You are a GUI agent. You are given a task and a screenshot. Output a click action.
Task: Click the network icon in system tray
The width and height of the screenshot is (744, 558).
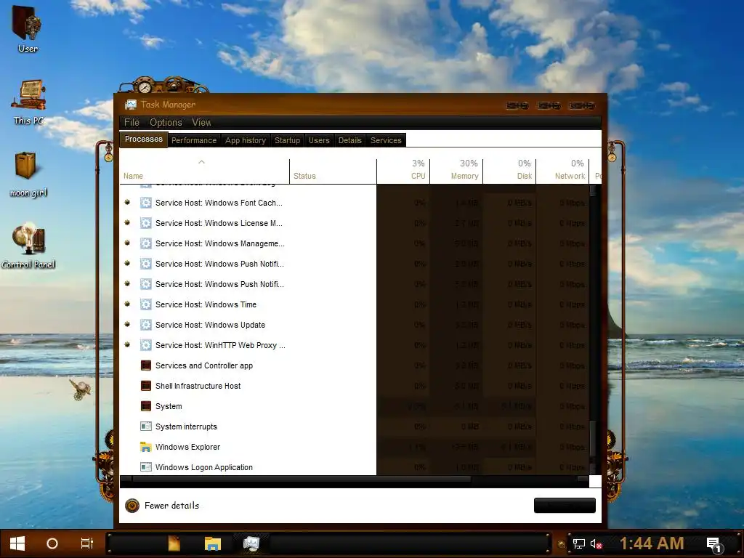(x=578, y=543)
